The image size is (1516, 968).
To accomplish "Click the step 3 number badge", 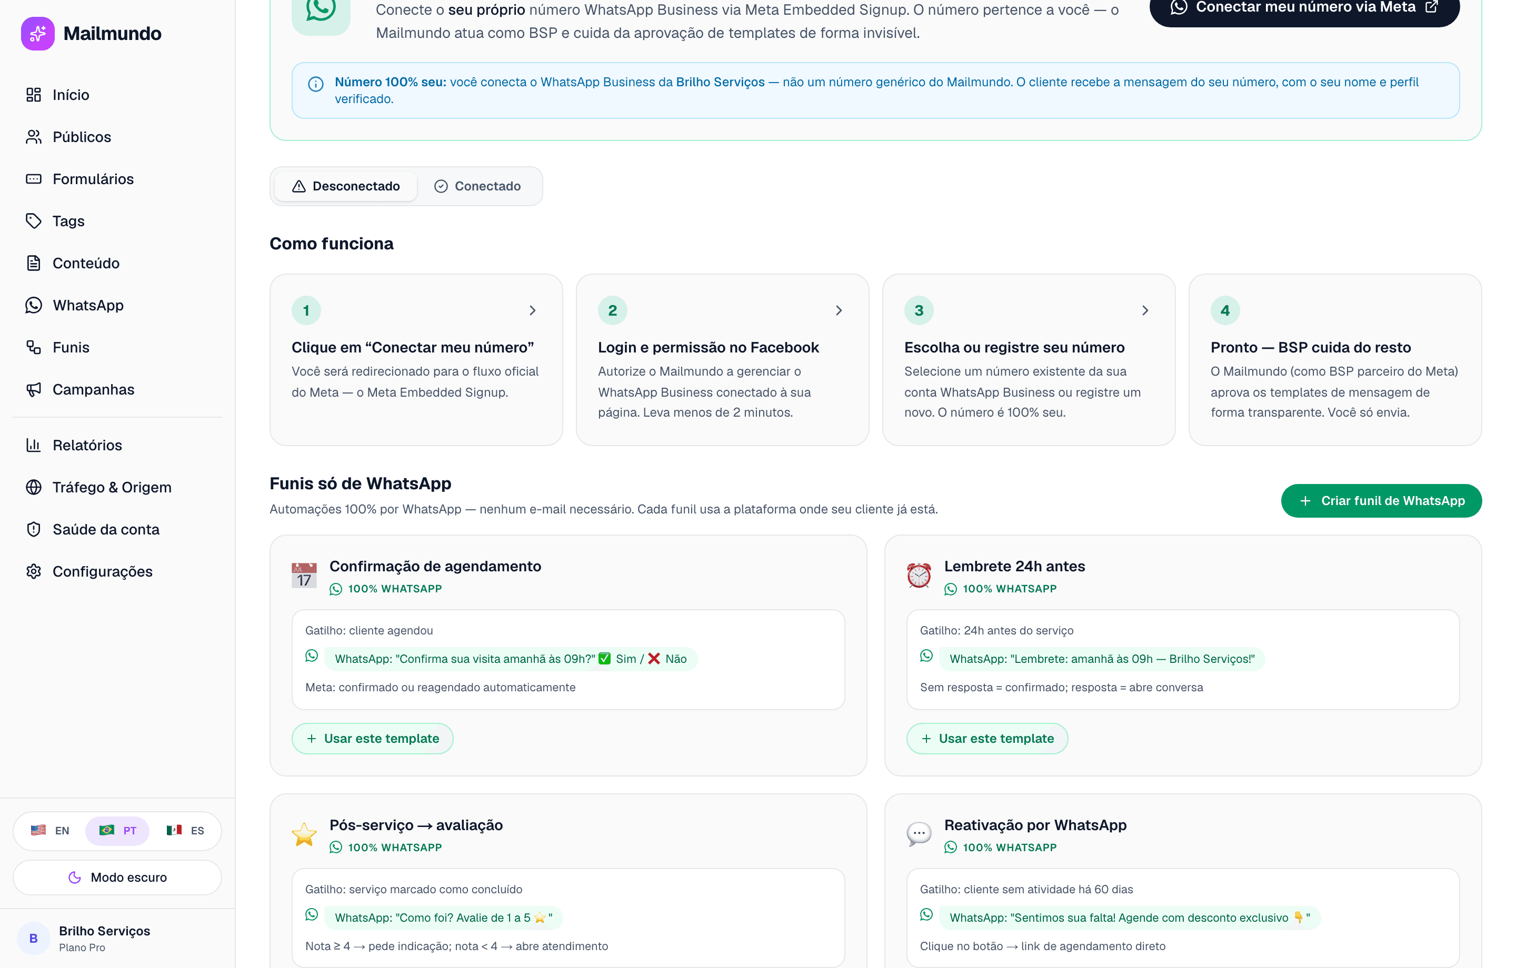I will point(919,310).
